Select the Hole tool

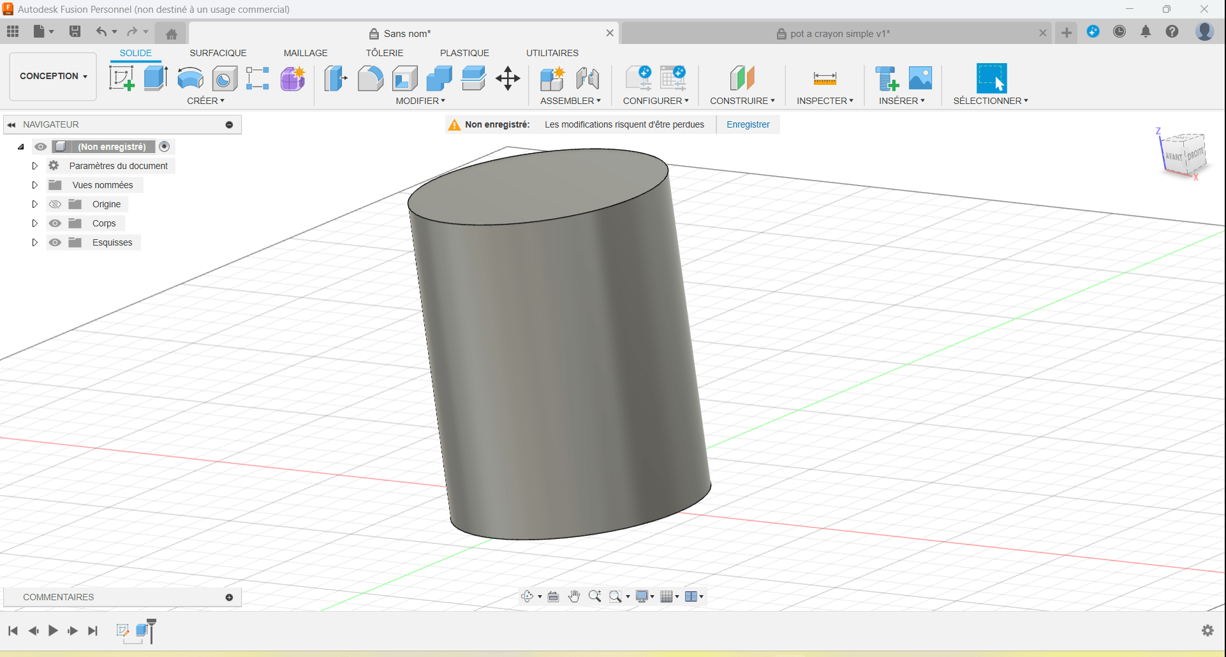(x=225, y=78)
